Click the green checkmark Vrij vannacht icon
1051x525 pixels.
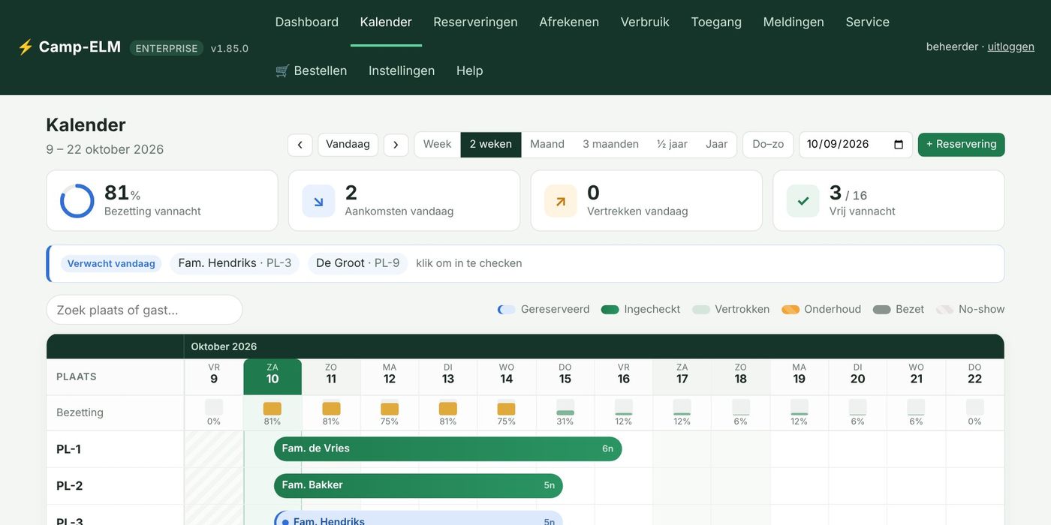pos(803,201)
